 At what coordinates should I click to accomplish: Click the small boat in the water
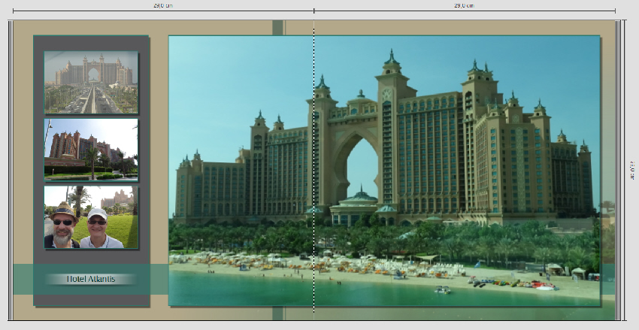coord(443,289)
